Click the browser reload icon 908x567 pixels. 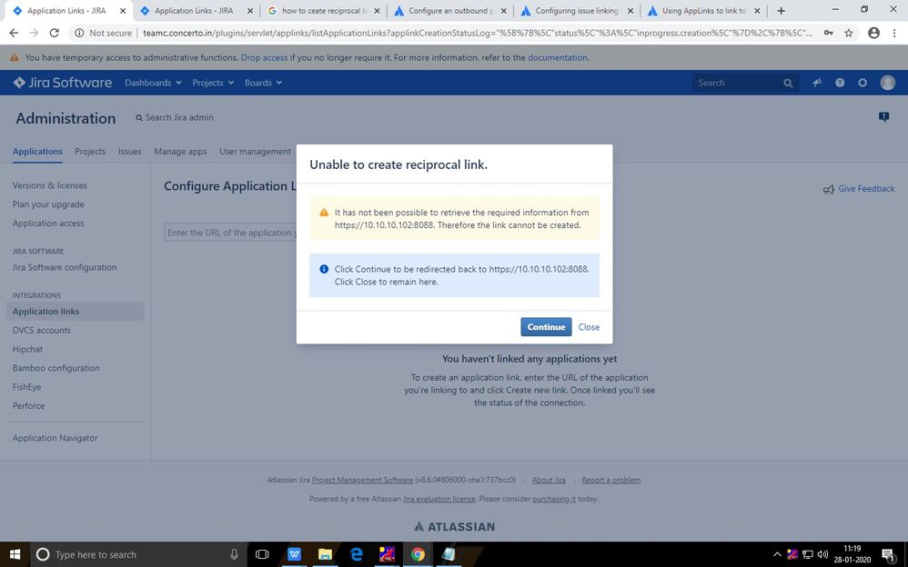tap(54, 33)
